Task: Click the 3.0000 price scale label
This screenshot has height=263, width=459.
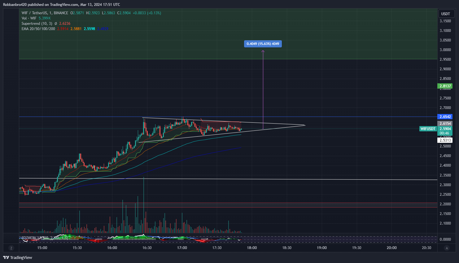Action: pyautogui.click(x=445, y=50)
